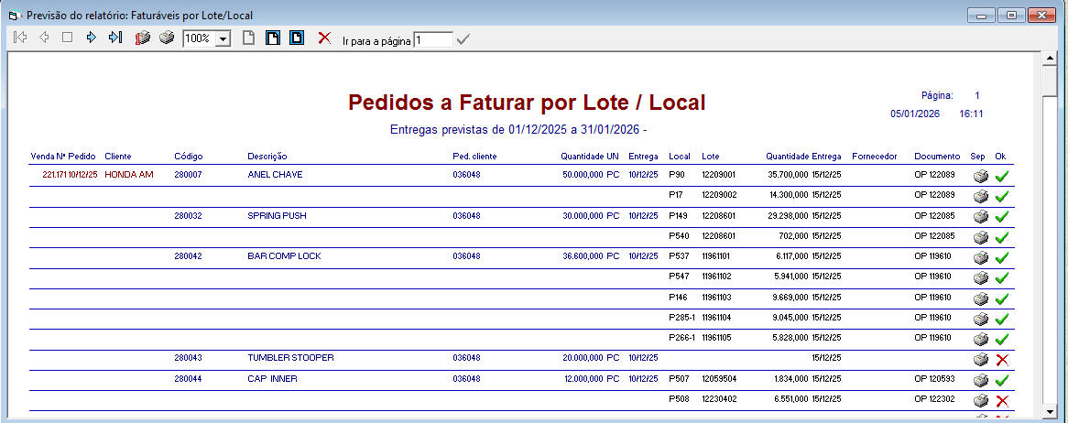Click product code 280032
The width and height of the screenshot is (1068, 423).
188,216
